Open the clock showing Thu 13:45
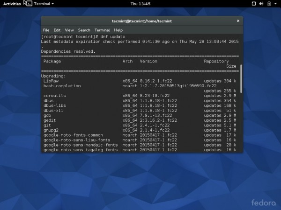The height and width of the screenshot is (210, 281). (x=140, y=3)
